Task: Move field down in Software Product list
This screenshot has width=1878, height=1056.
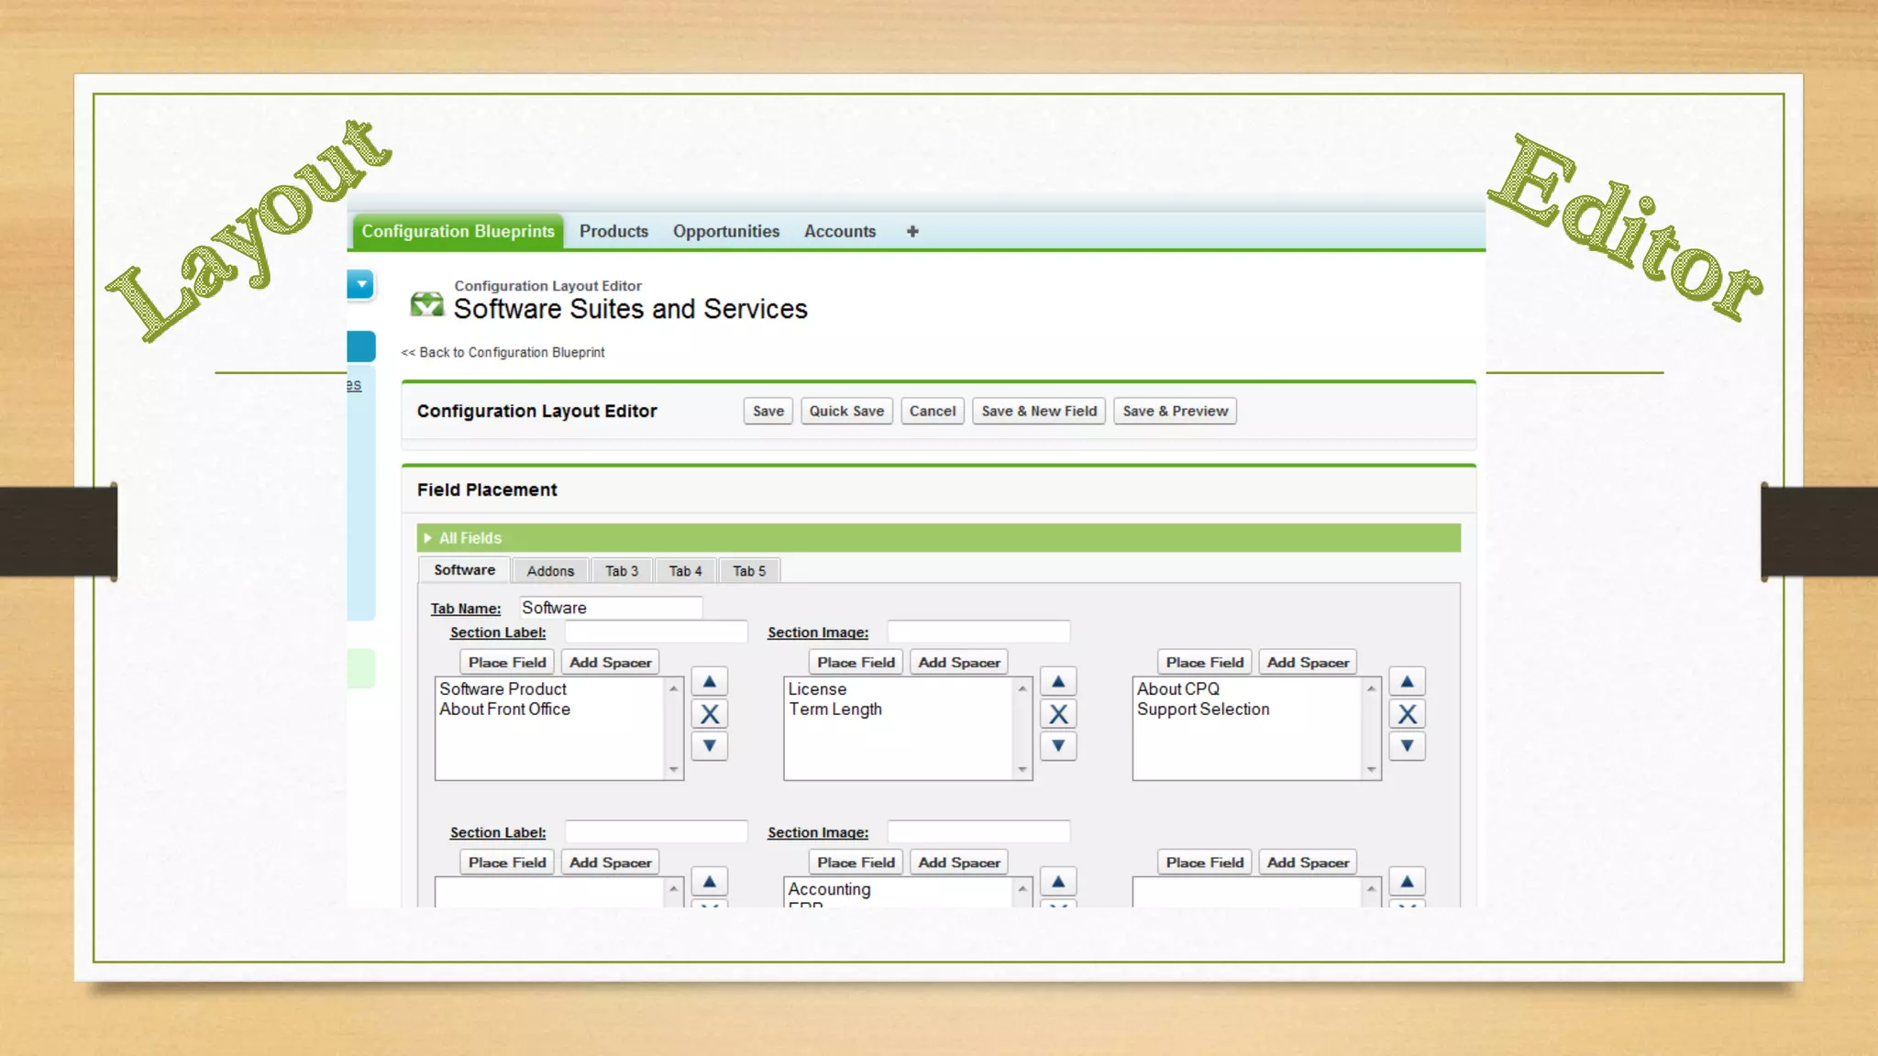Action: 709,746
